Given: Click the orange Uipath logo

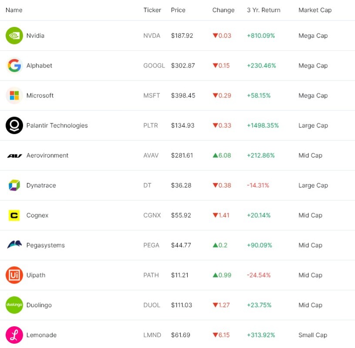Looking at the screenshot, I should point(14,275).
